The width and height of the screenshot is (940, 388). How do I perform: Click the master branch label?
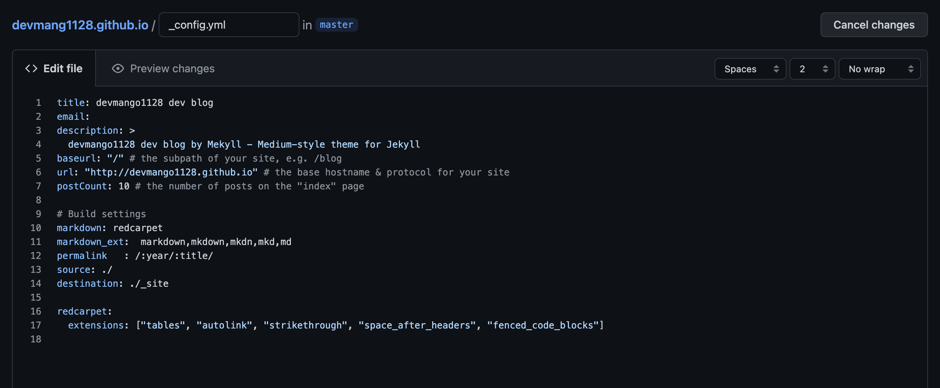pyautogui.click(x=337, y=25)
